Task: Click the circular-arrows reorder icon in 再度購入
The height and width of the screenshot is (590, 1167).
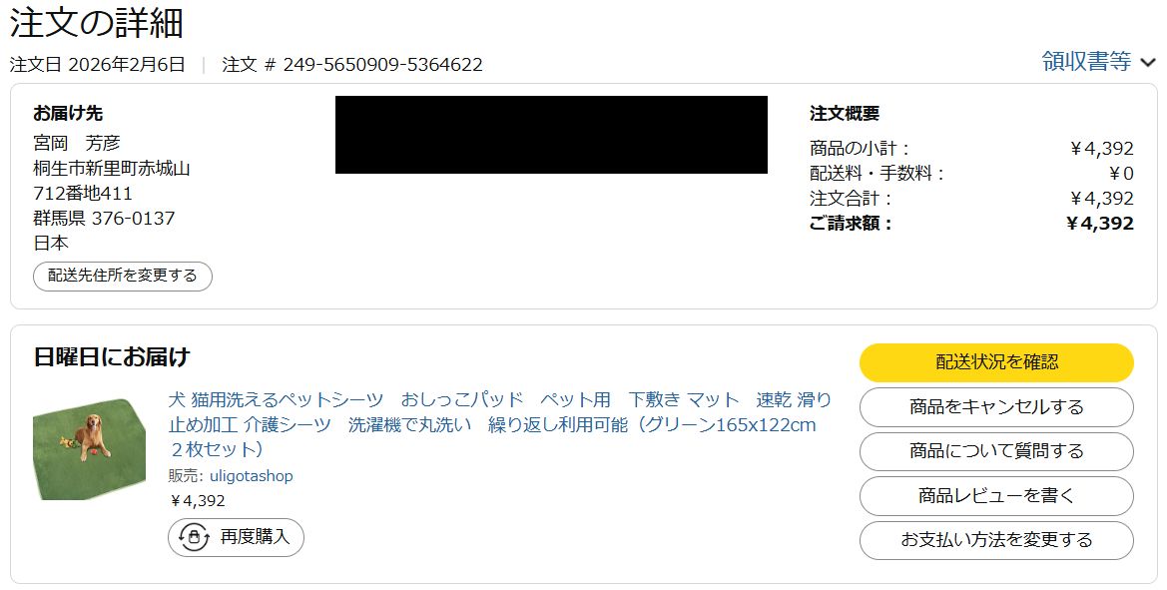Action: (x=194, y=537)
